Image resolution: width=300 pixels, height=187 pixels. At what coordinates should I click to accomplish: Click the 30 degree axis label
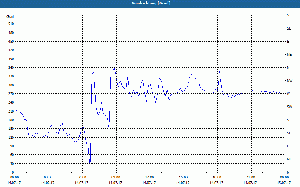click(12, 163)
